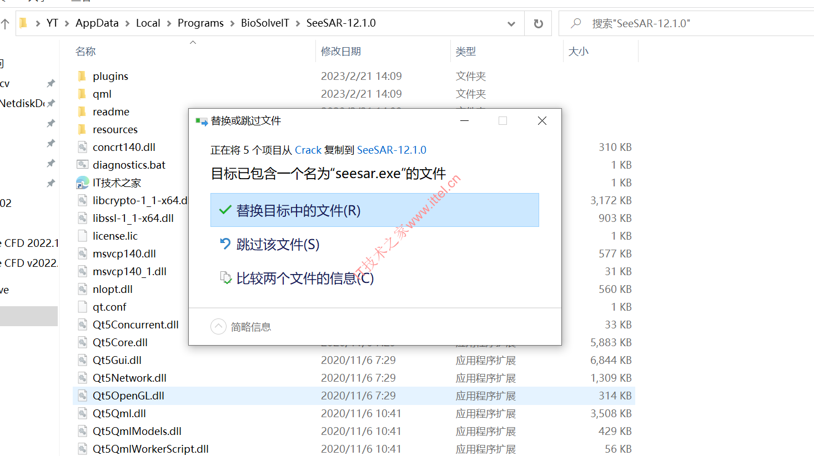
Task: Open SeeSAR-12.1.0 destination link in dialog
Action: 391,150
